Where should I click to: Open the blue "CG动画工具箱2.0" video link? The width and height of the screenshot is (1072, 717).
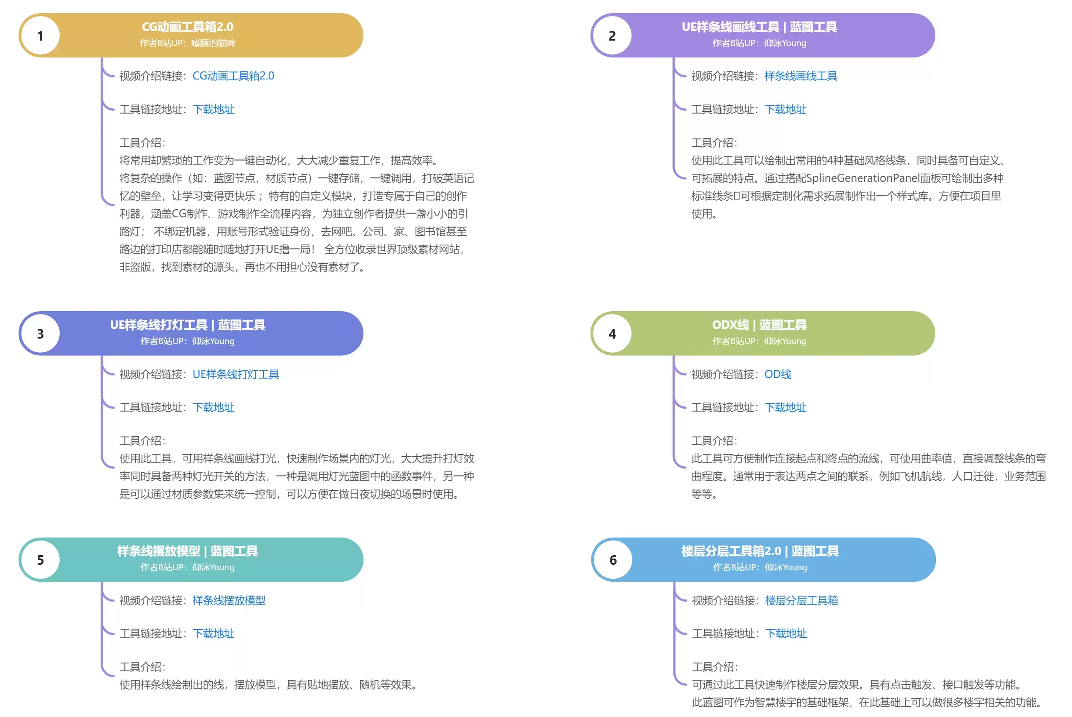pyautogui.click(x=233, y=76)
